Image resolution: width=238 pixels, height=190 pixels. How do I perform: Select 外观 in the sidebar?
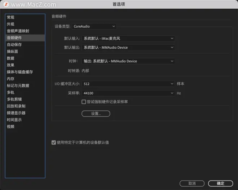(x=25, y=24)
